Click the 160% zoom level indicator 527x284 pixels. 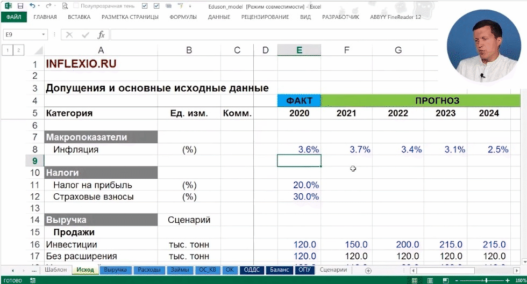[x=521, y=280]
